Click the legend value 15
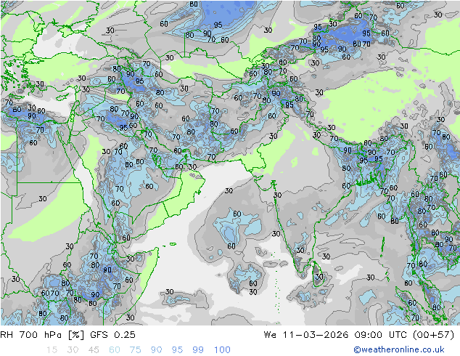Viewport: 460px width, 356px height. coord(52,350)
